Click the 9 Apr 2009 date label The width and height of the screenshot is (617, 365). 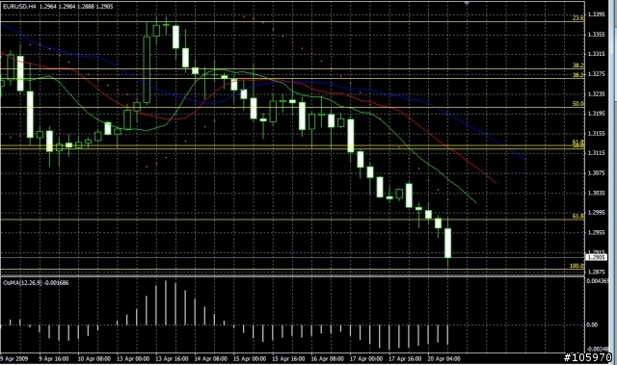(x=14, y=358)
